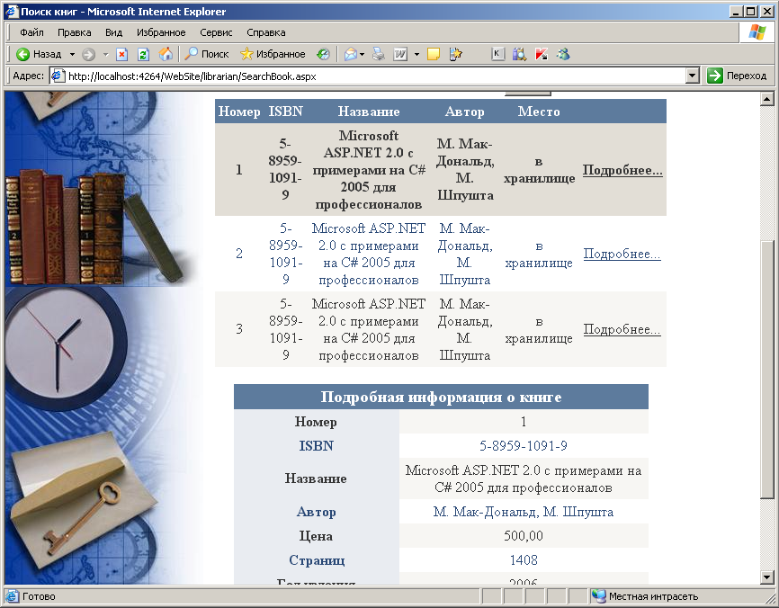Click the Место column header
This screenshot has width=779, height=608.
pos(539,112)
